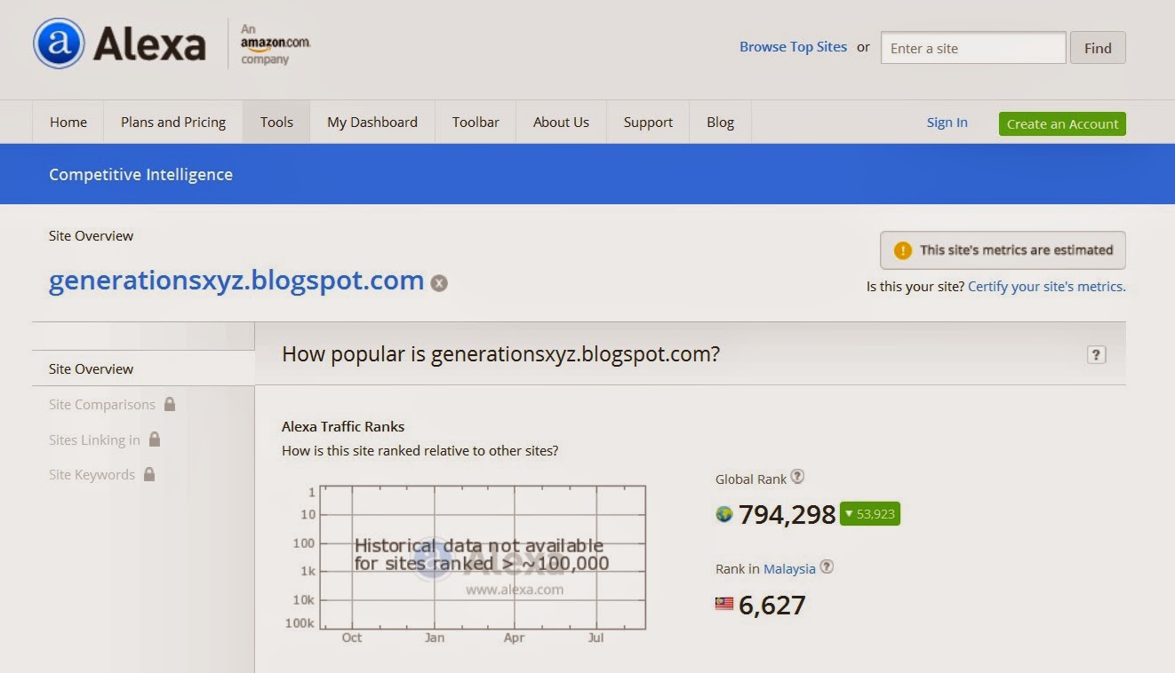This screenshot has height=673, width=1175.
Task: Click help icon beside Global Rank
Action: [x=797, y=477]
